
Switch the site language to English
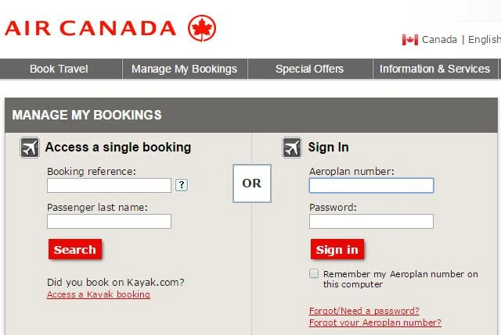484,40
